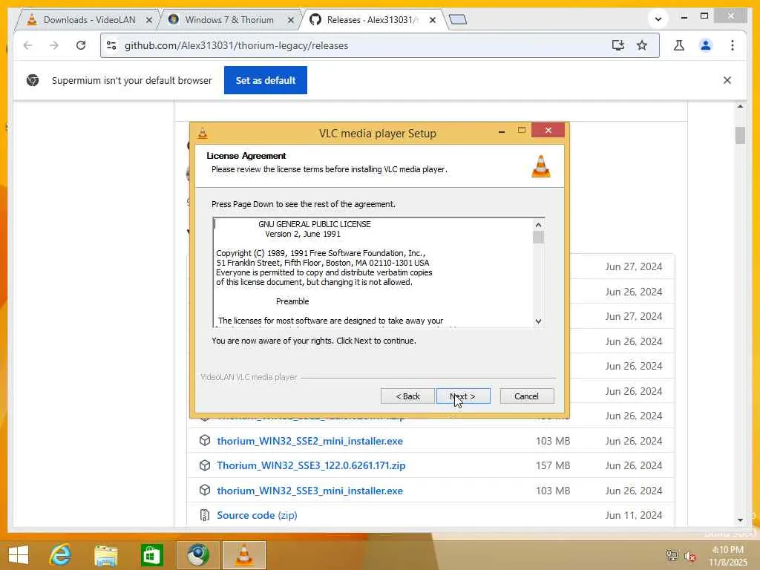Close the Windows 7 & Thorium tab
The height and width of the screenshot is (570, 760).
pos(290,20)
